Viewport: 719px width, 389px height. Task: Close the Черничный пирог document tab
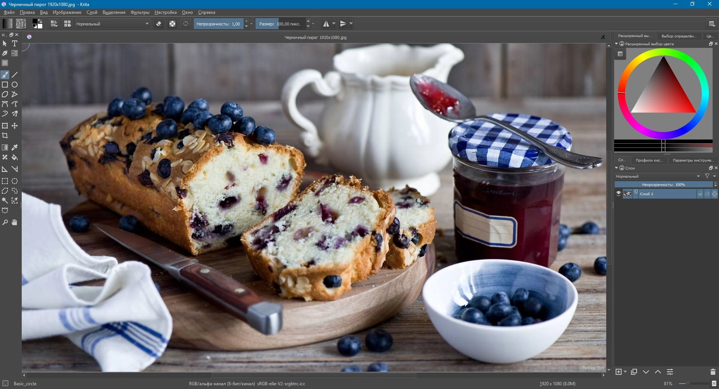603,37
